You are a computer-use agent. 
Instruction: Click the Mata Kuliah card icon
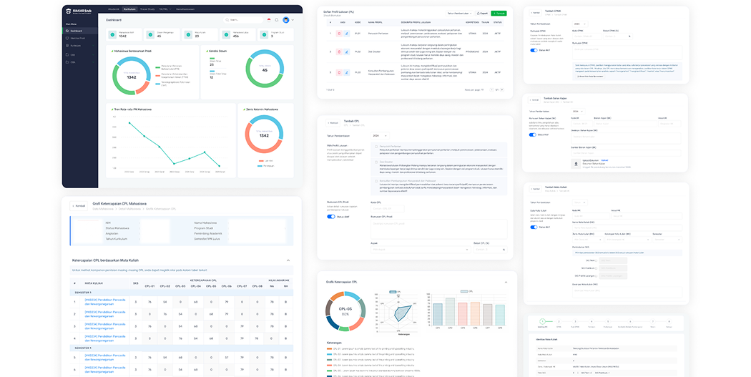point(188,34)
